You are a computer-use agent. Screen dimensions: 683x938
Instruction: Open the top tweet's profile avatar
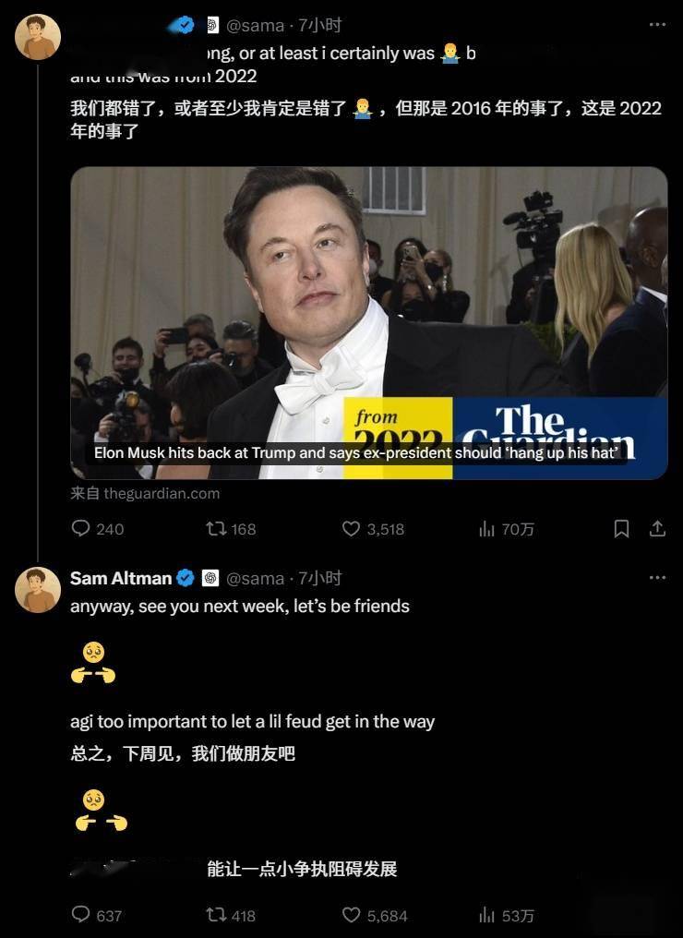[38, 37]
